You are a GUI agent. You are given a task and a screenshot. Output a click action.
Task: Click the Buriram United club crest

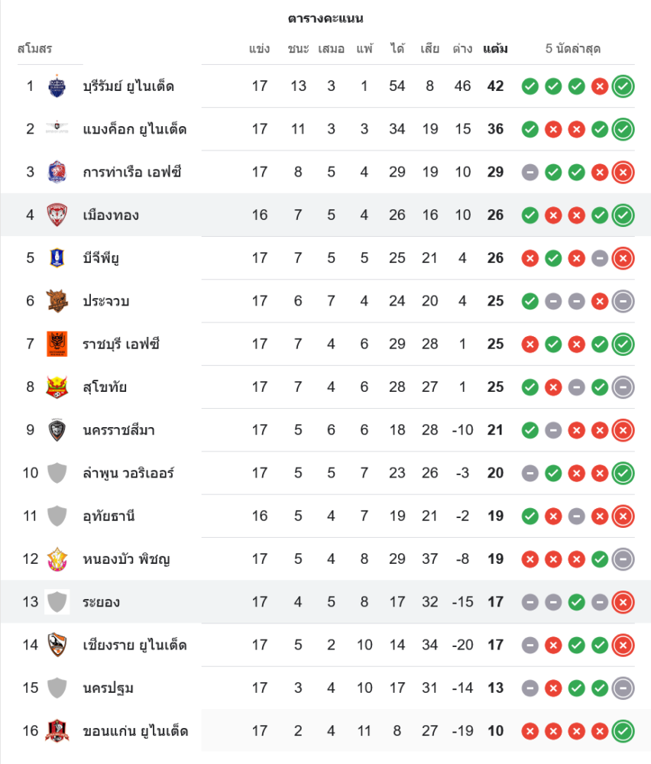[x=57, y=86]
